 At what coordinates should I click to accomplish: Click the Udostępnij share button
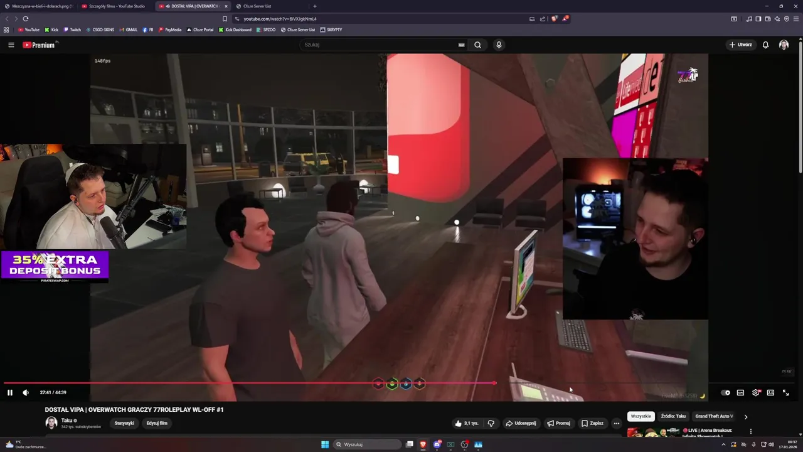tap(521, 423)
